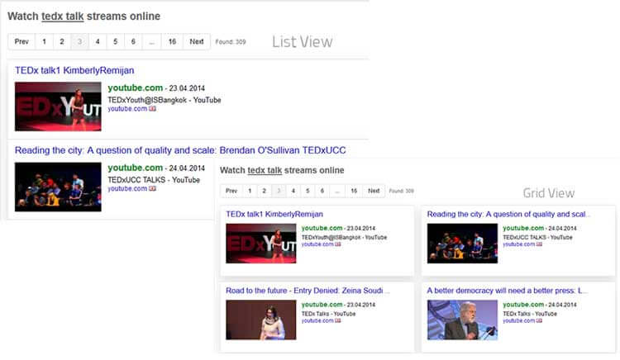Click 'tedx talk' underlined text in List View heading
The image size is (620, 360).
[x=63, y=17]
